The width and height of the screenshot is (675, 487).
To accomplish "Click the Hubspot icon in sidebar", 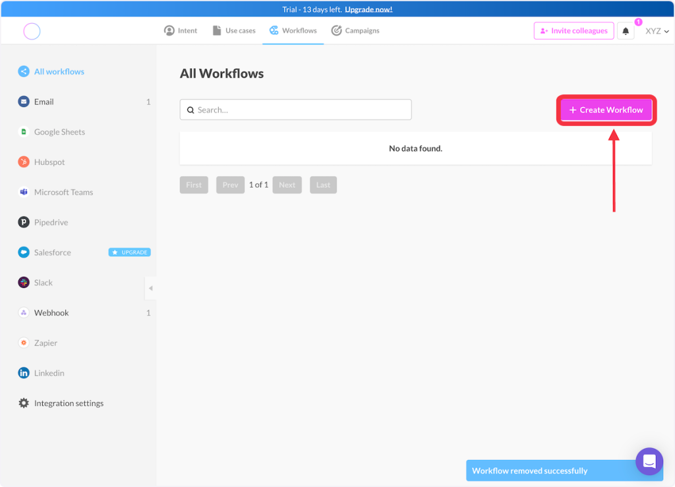I will click(24, 162).
